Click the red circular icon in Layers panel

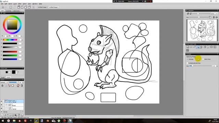click(18, 86)
